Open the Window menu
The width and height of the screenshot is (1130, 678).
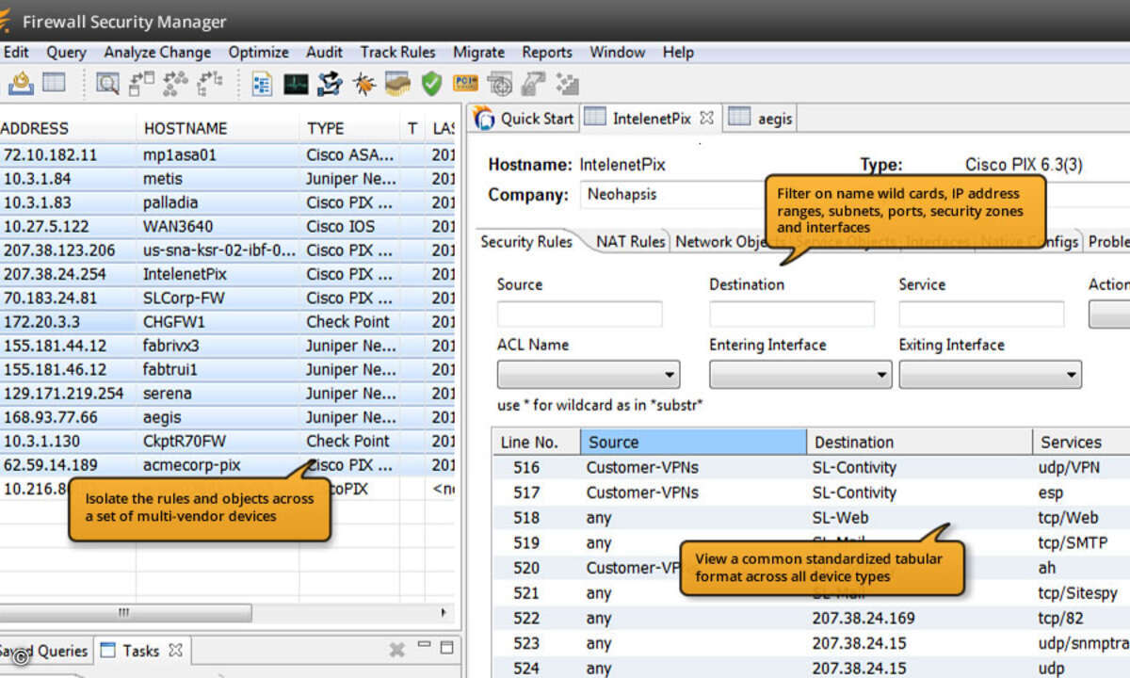click(x=618, y=53)
